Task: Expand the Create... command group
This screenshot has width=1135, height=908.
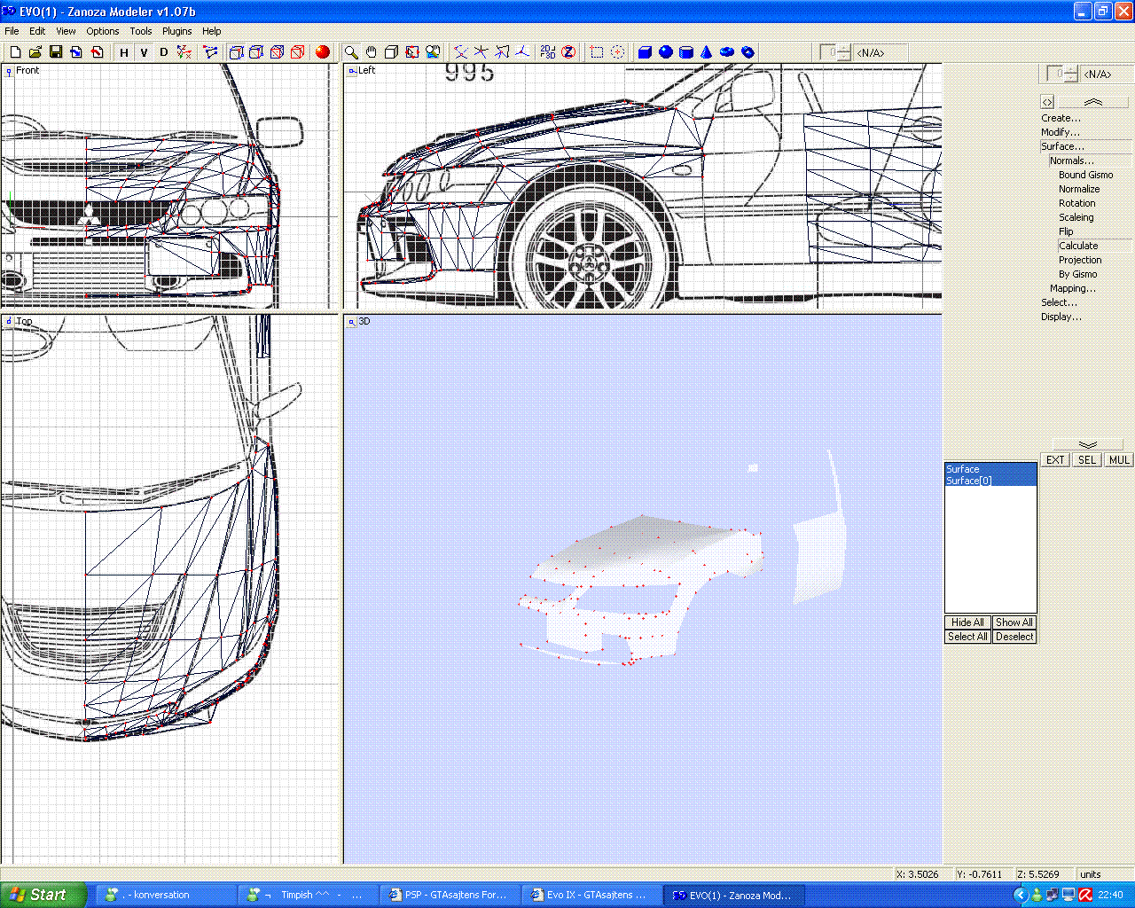Action: point(1061,118)
